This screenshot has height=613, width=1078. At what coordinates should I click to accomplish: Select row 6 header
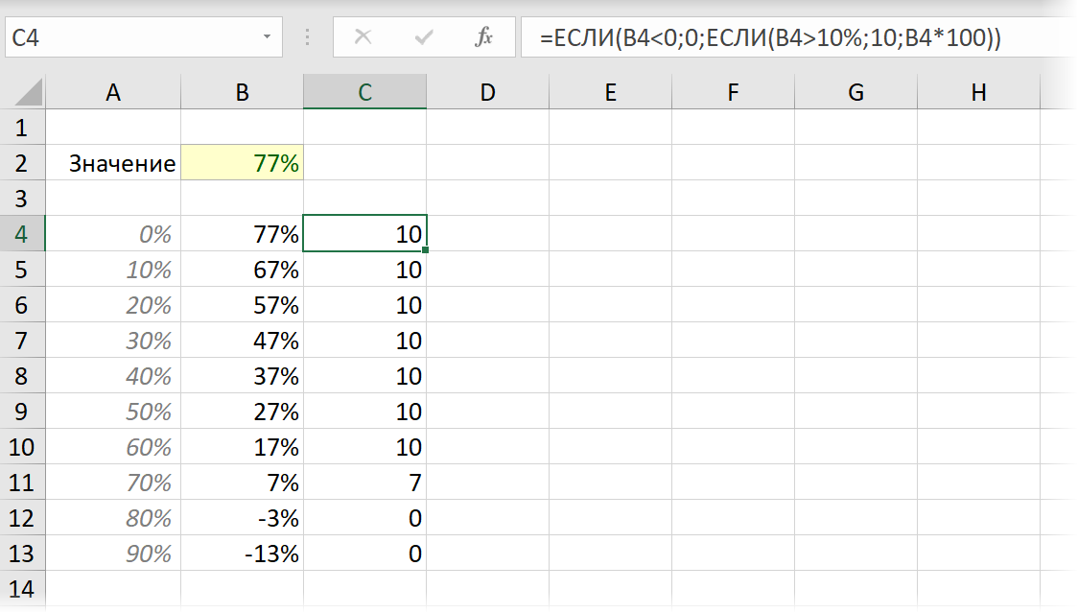click(x=22, y=305)
